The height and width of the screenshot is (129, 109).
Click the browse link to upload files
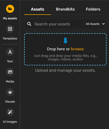click(77, 49)
